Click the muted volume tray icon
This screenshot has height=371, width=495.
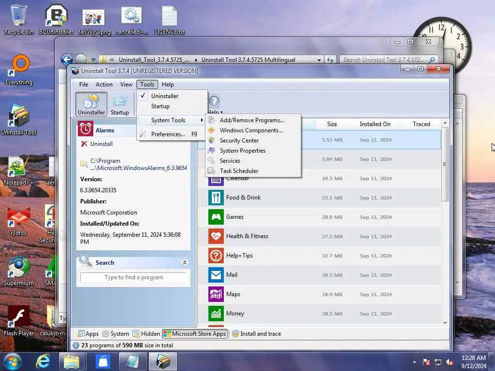(450, 362)
